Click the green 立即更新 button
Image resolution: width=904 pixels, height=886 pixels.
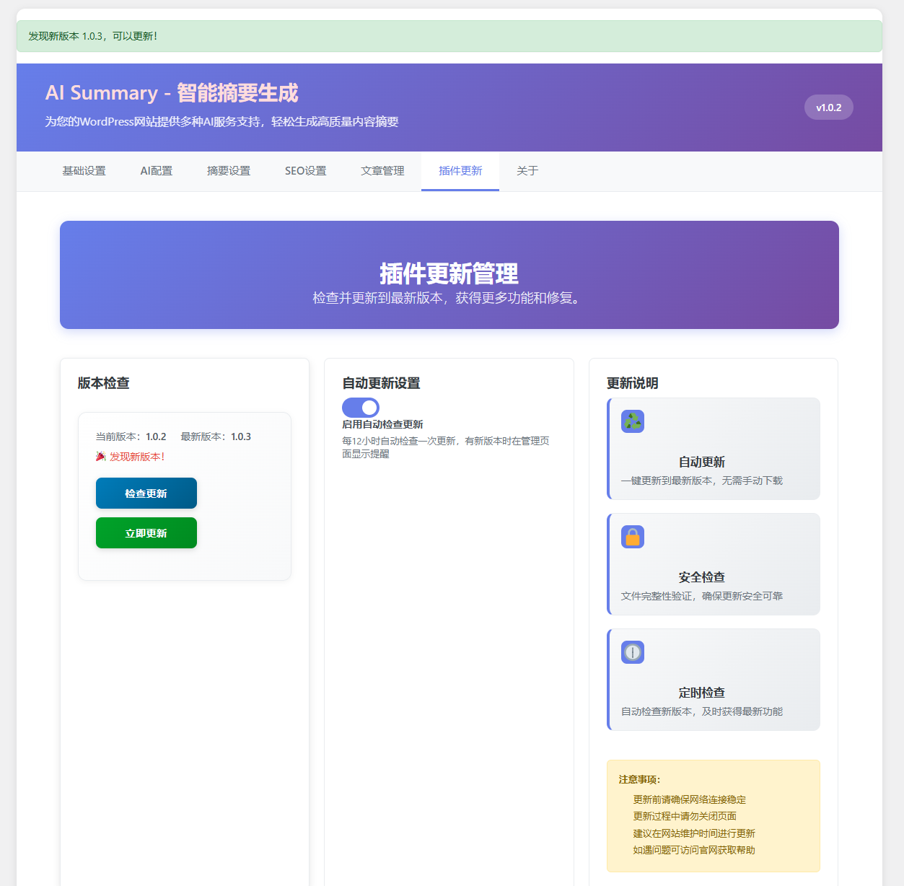click(x=146, y=532)
